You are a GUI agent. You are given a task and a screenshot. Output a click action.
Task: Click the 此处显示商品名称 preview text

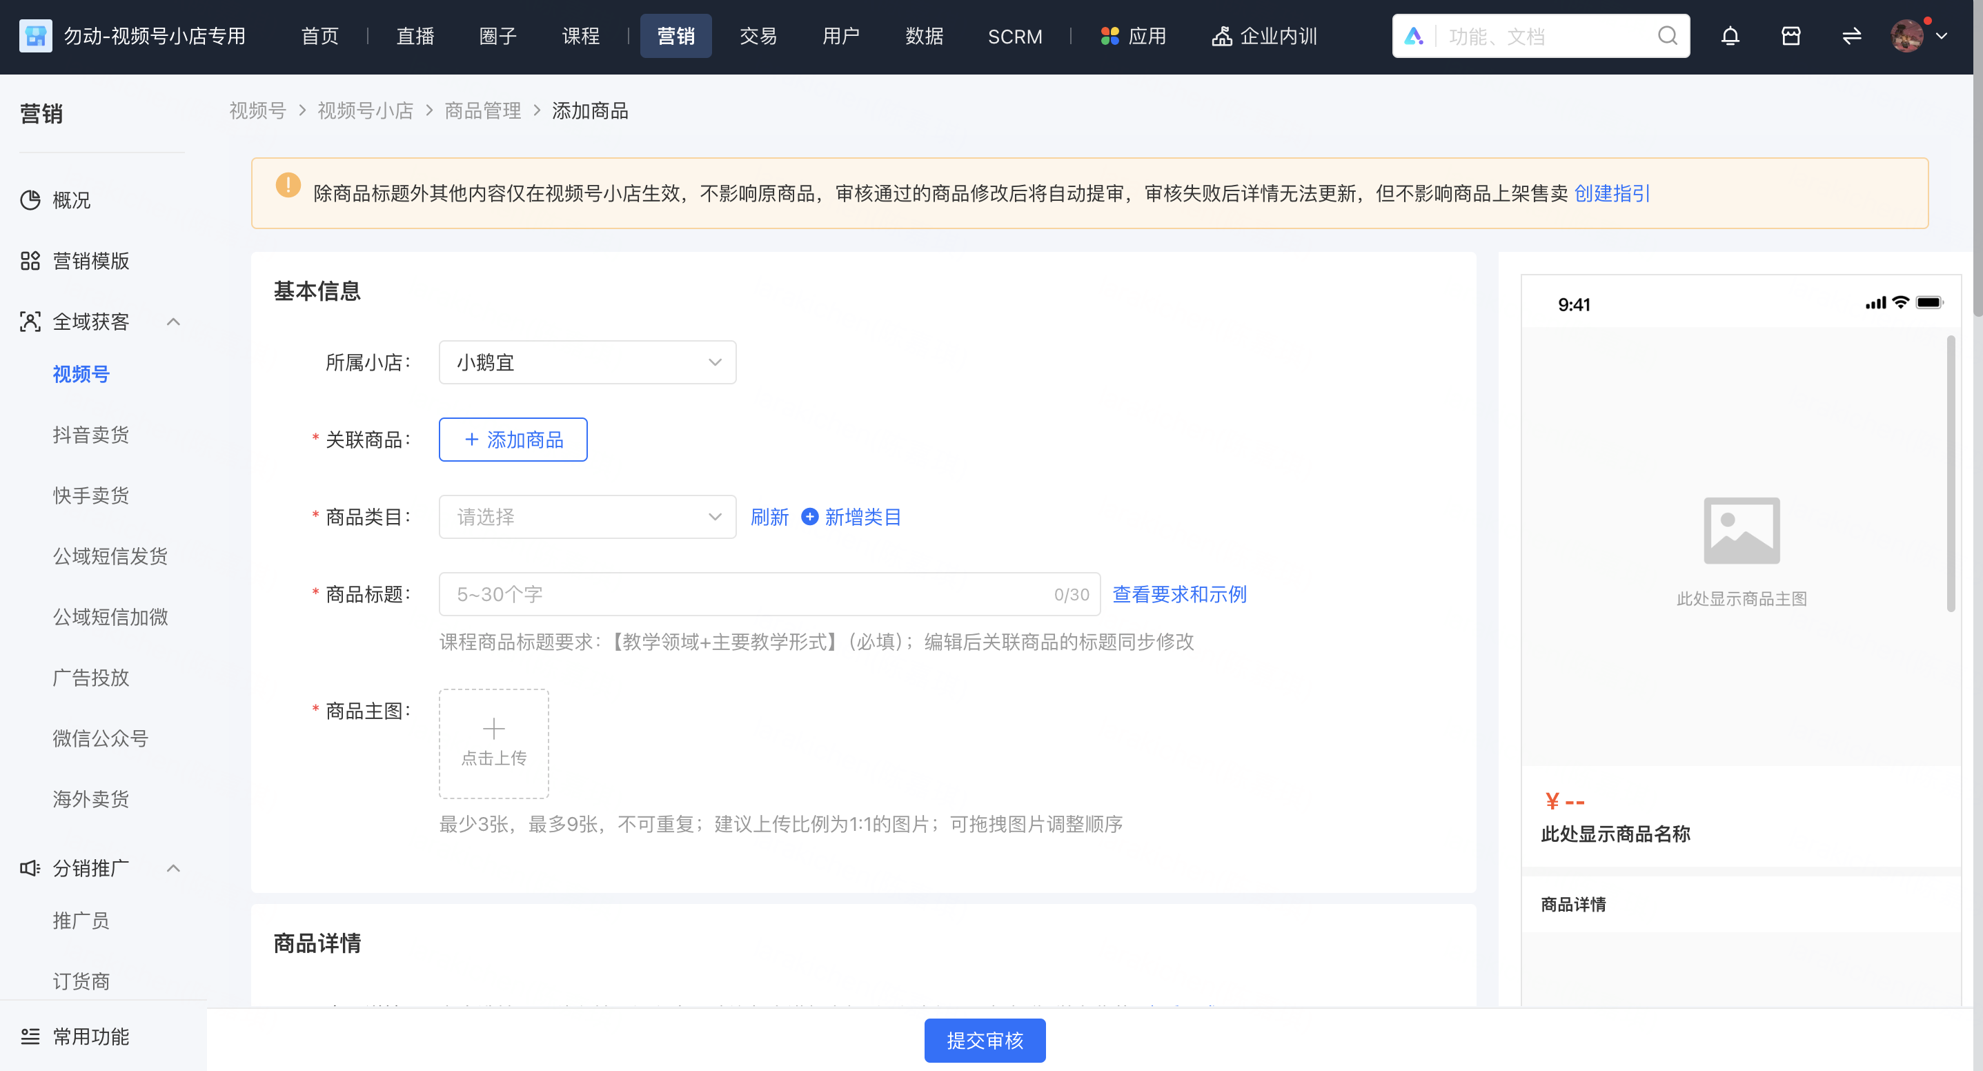pyautogui.click(x=1615, y=834)
